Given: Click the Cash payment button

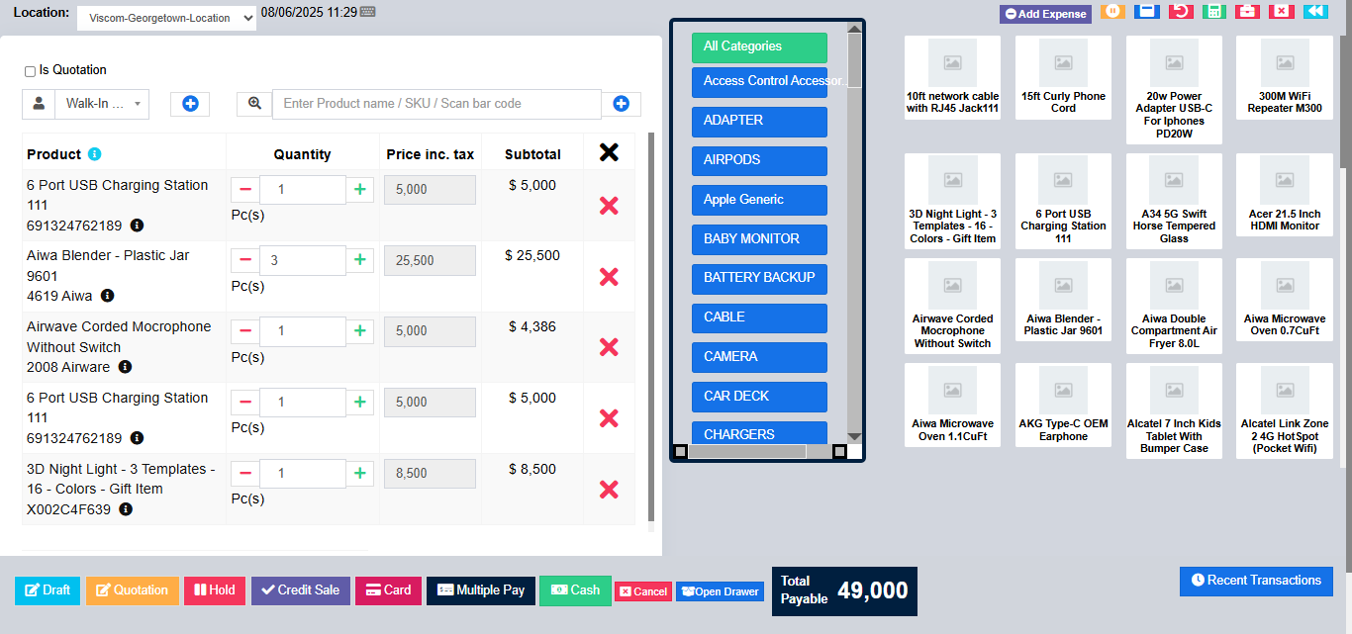Looking at the screenshot, I should [x=575, y=590].
